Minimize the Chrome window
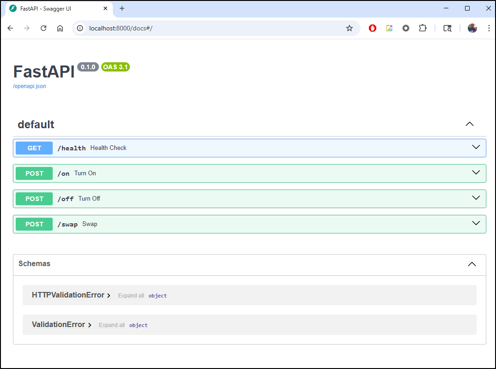Image resolution: width=496 pixels, height=369 pixels. point(446,8)
